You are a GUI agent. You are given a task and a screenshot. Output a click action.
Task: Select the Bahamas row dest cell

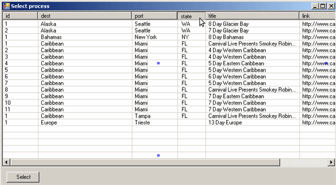coord(85,37)
